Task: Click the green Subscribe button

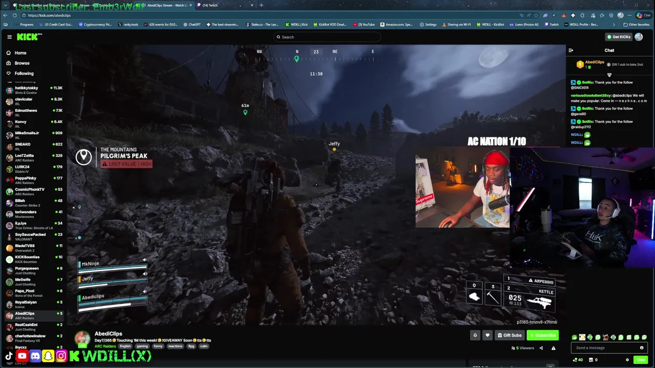Action: [x=542, y=335]
